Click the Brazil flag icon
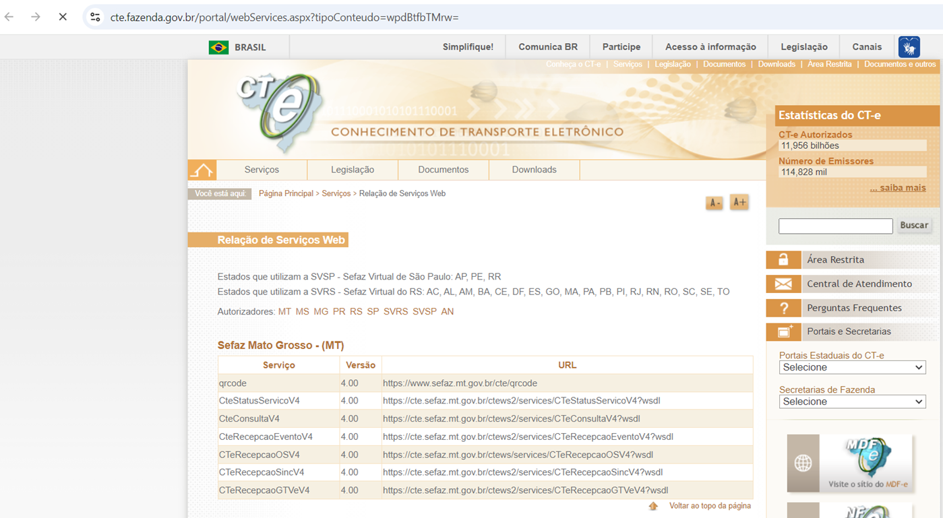Viewport: 943px width, 518px height. click(218, 47)
